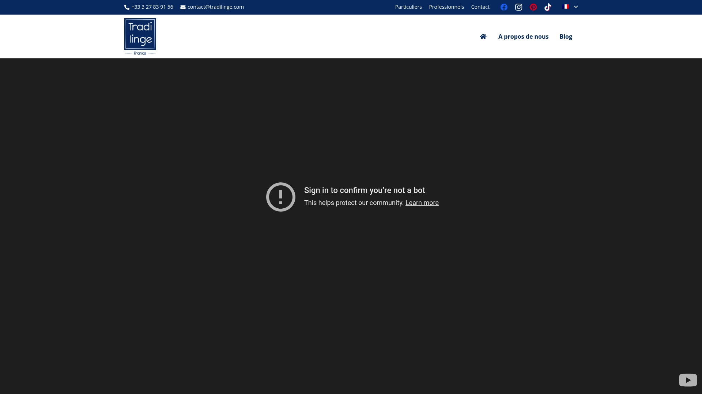Viewport: 702px width, 394px height.
Task: Visit the Pinterest page
Action: tap(533, 7)
